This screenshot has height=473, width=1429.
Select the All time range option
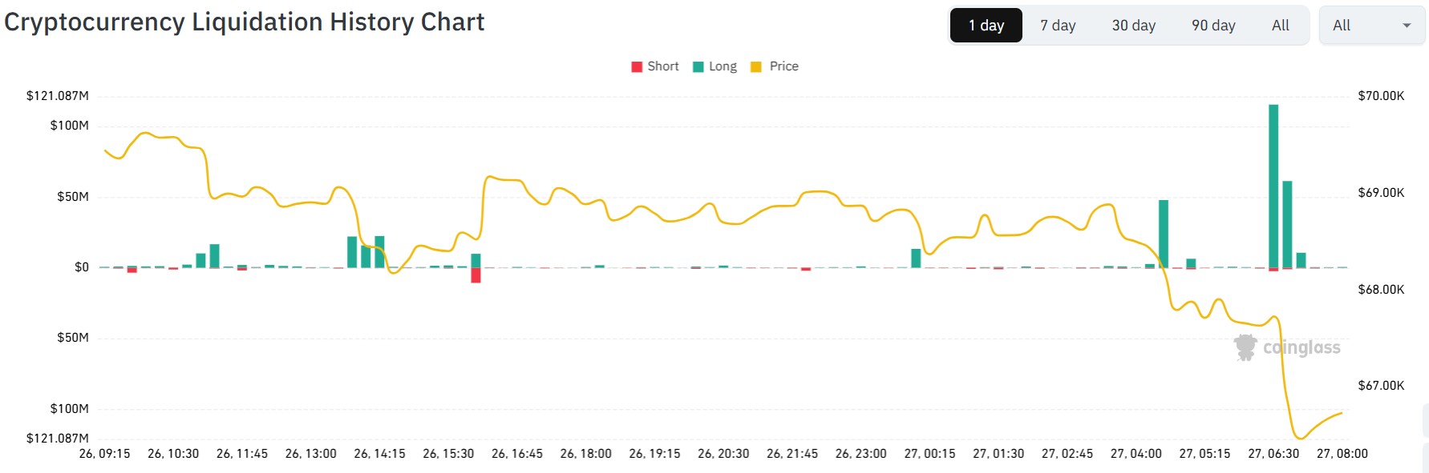1280,26
